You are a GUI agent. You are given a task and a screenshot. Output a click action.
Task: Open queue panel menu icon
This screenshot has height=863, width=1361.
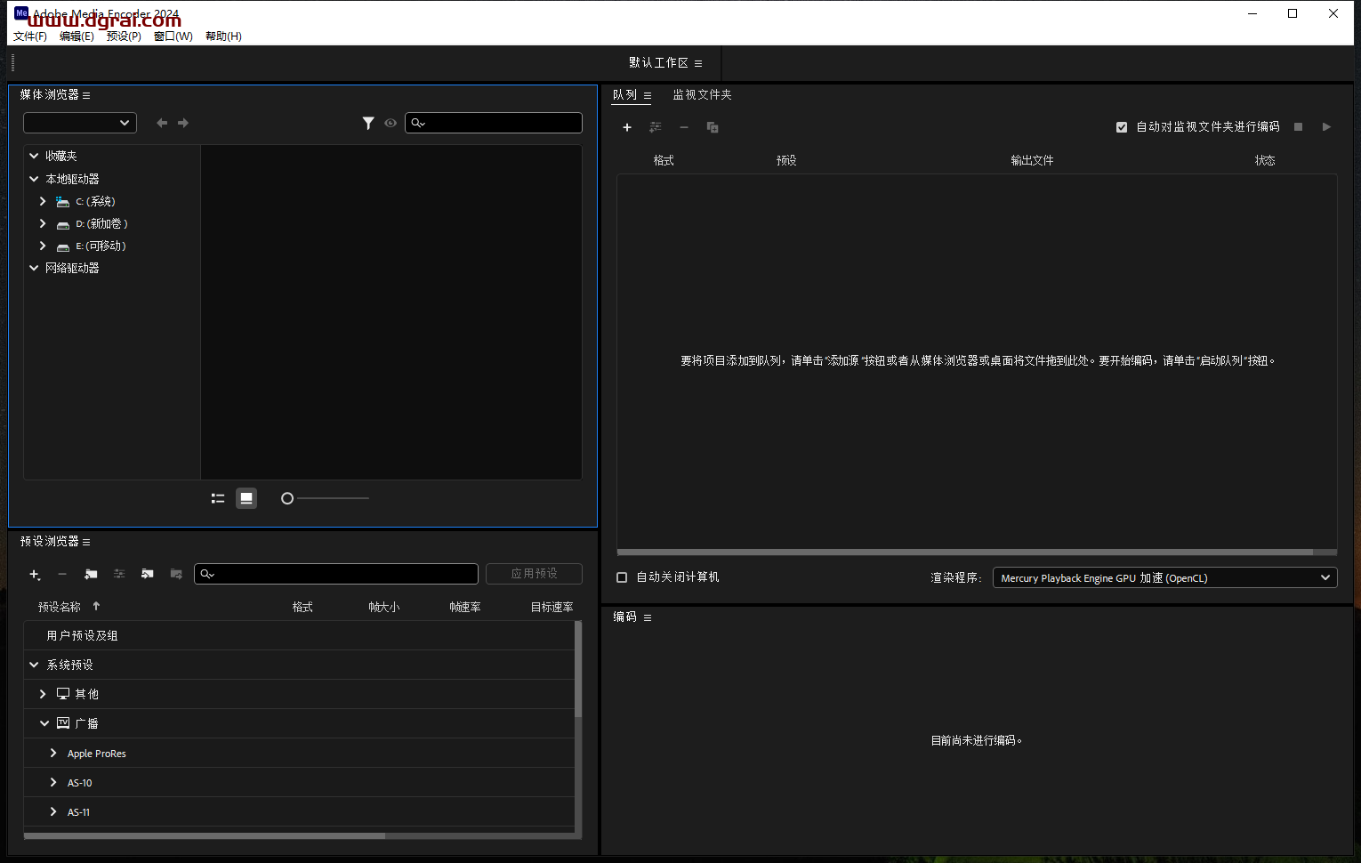coord(648,95)
